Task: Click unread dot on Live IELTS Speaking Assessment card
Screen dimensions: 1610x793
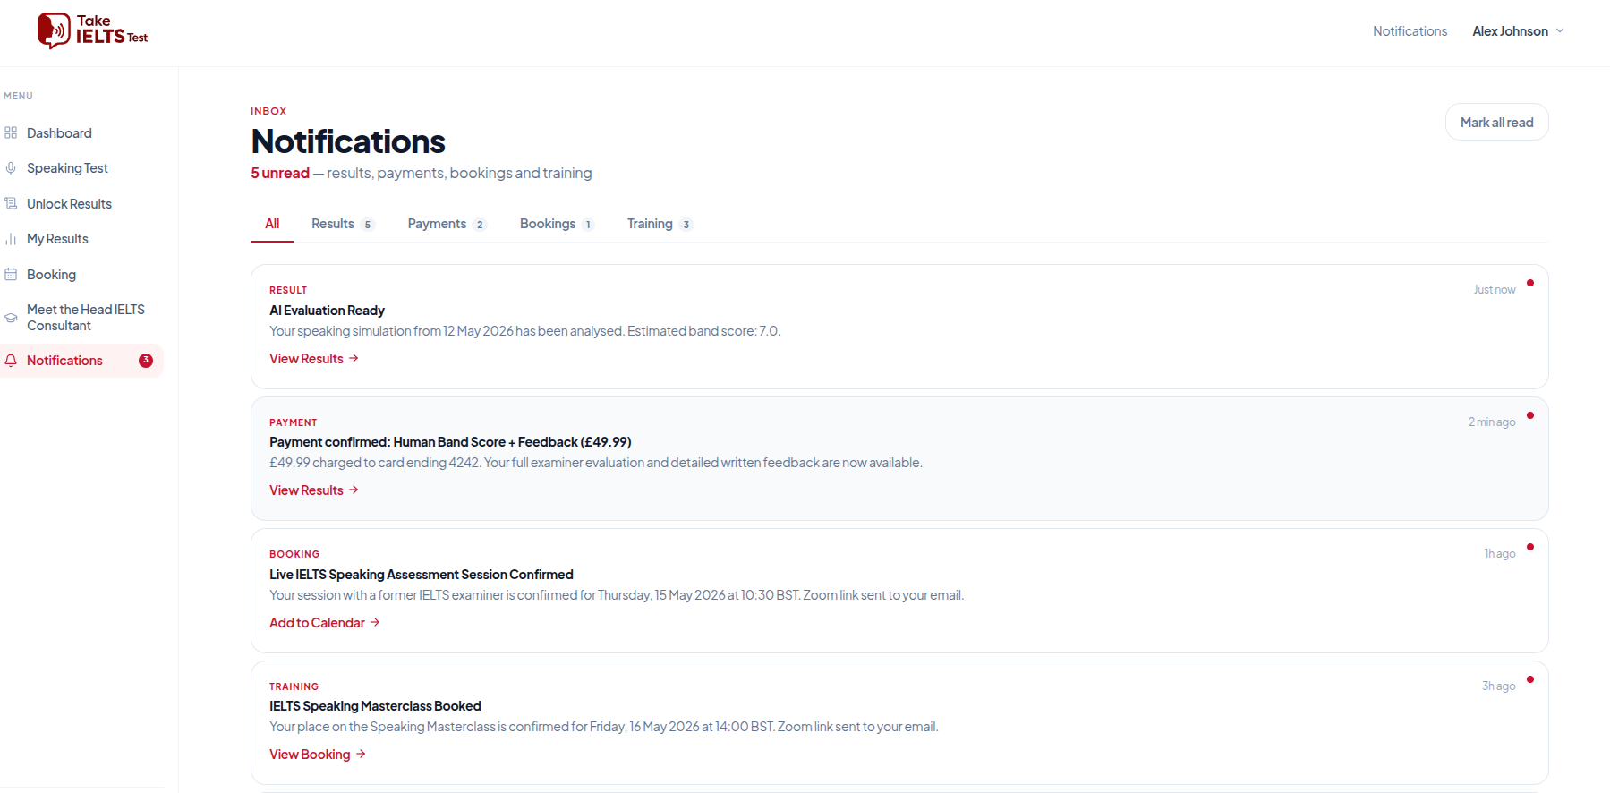Action: pos(1530,547)
